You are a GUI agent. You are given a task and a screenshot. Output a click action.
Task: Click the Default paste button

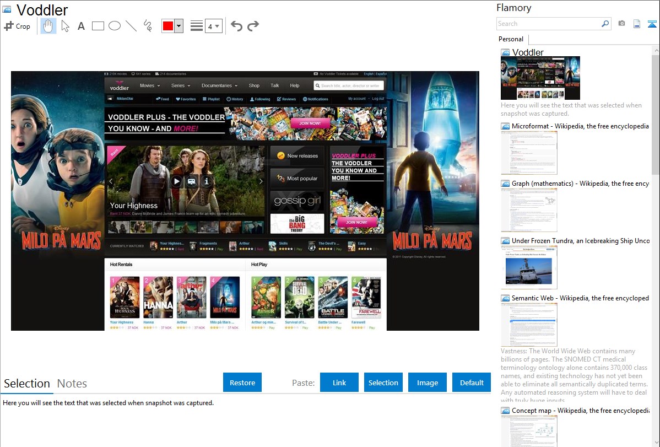click(x=472, y=383)
